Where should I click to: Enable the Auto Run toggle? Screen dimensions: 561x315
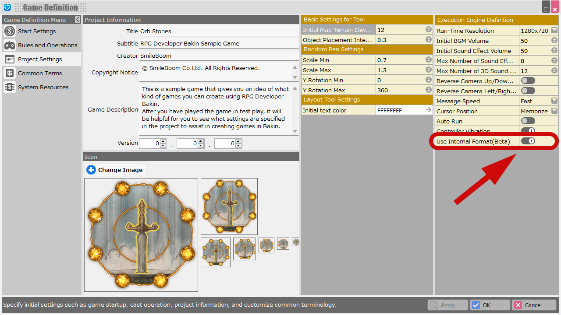(528, 121)
